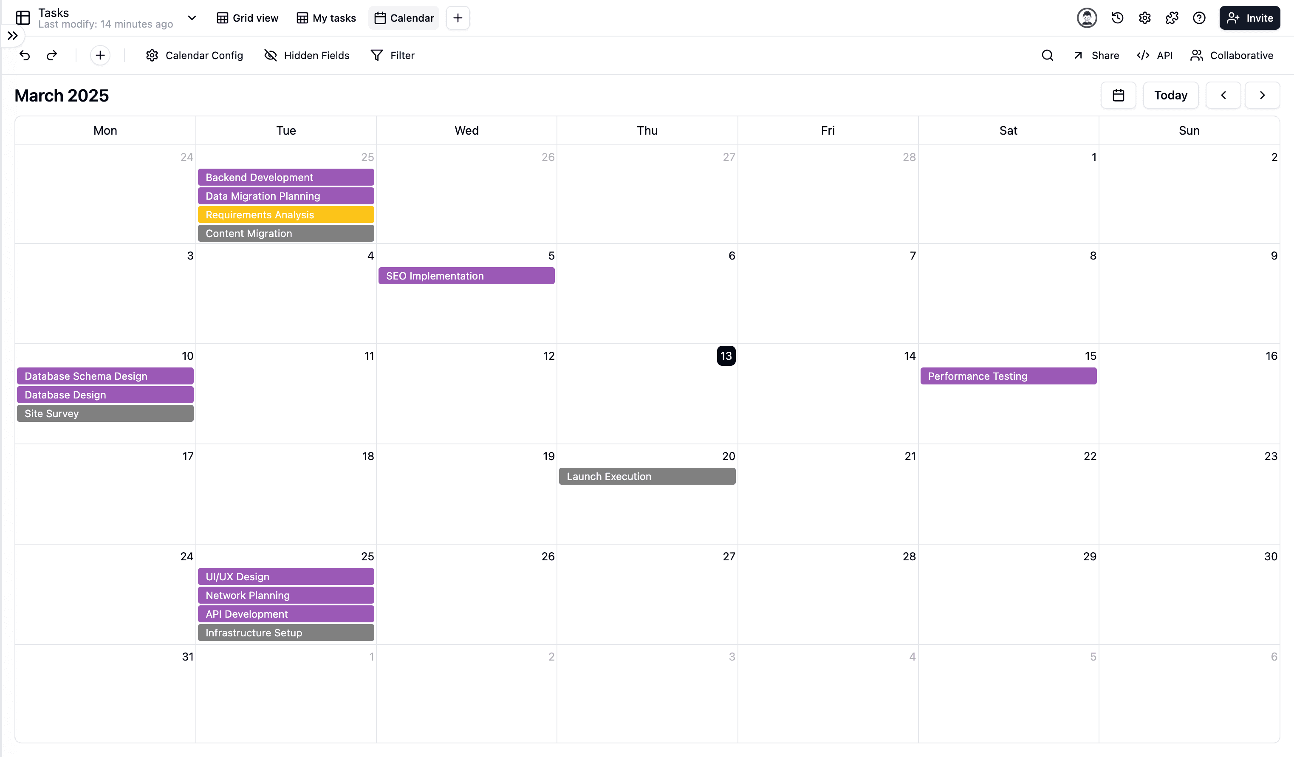Expand the collapsed left sidebar

(13, 36)
